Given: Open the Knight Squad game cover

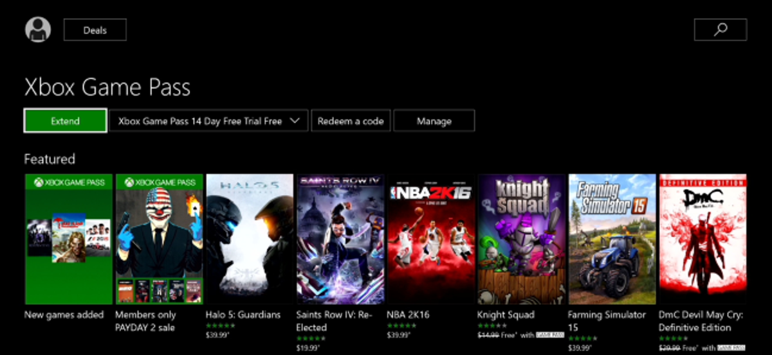Looking at the screenshot, I should (521, 239).
